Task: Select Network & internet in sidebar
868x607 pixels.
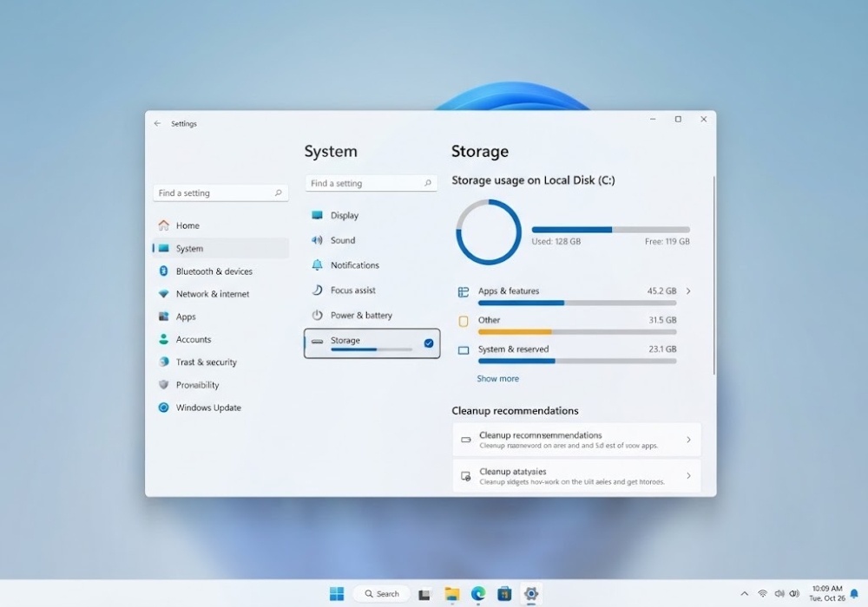Action: pyautogui.click(x=220, y=294)
